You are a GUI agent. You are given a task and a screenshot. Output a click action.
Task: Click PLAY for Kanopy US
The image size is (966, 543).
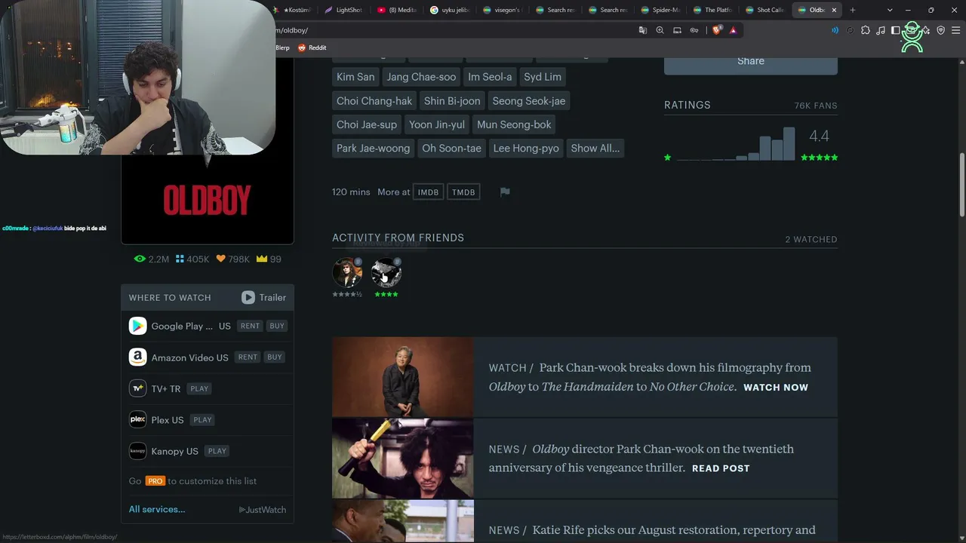[x=217, y=451]
